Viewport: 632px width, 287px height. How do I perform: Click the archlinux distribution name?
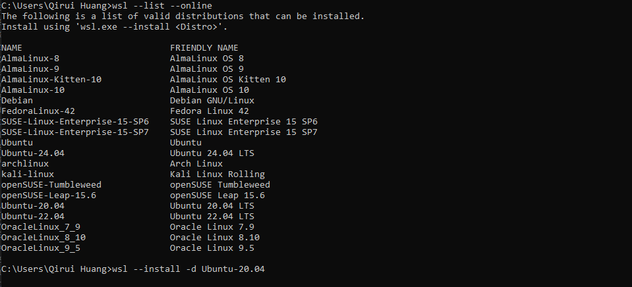25,164
